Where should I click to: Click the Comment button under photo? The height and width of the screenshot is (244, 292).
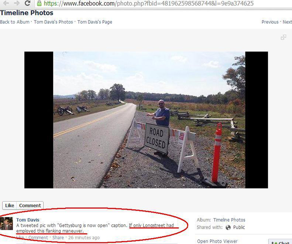(30, 206)
